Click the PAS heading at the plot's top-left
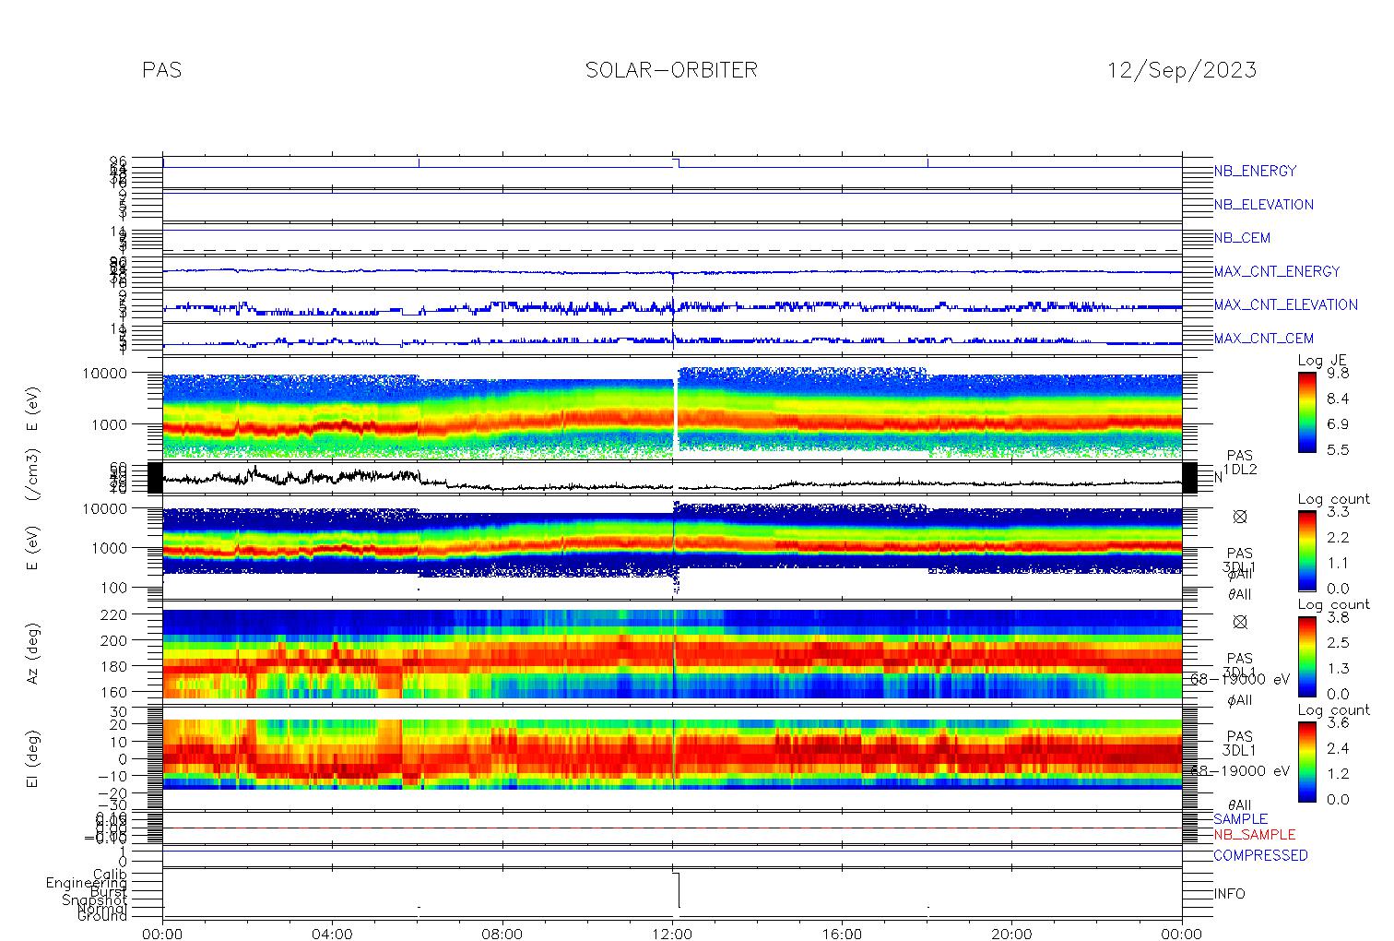 click(x=162, y=70)
